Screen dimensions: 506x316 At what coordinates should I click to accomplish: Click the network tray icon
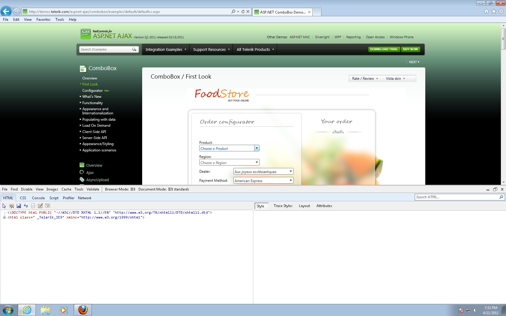click(x=468, y=310)
